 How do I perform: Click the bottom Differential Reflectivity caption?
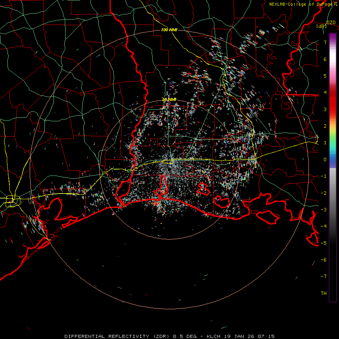tap(169, 336)
